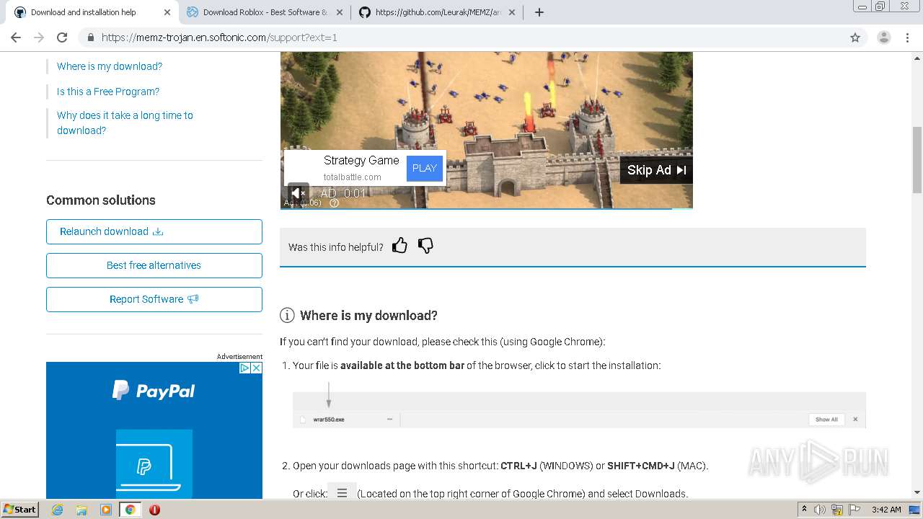Click 'Common solutions' heading
The height and width of the screenshot is (519, 923).
pos(101,200)
